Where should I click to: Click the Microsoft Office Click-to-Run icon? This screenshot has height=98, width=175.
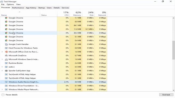[x=6, y=52]
